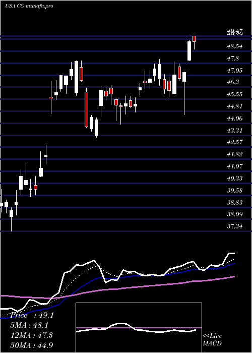Viewport: 252px width, 353px height.
Task: Click the '<<Live MACD' label
Action: (212, 340)
